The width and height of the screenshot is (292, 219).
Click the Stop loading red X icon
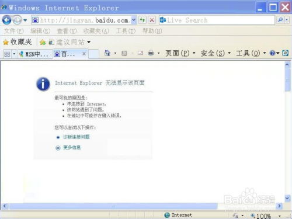(x=152, y=20)
